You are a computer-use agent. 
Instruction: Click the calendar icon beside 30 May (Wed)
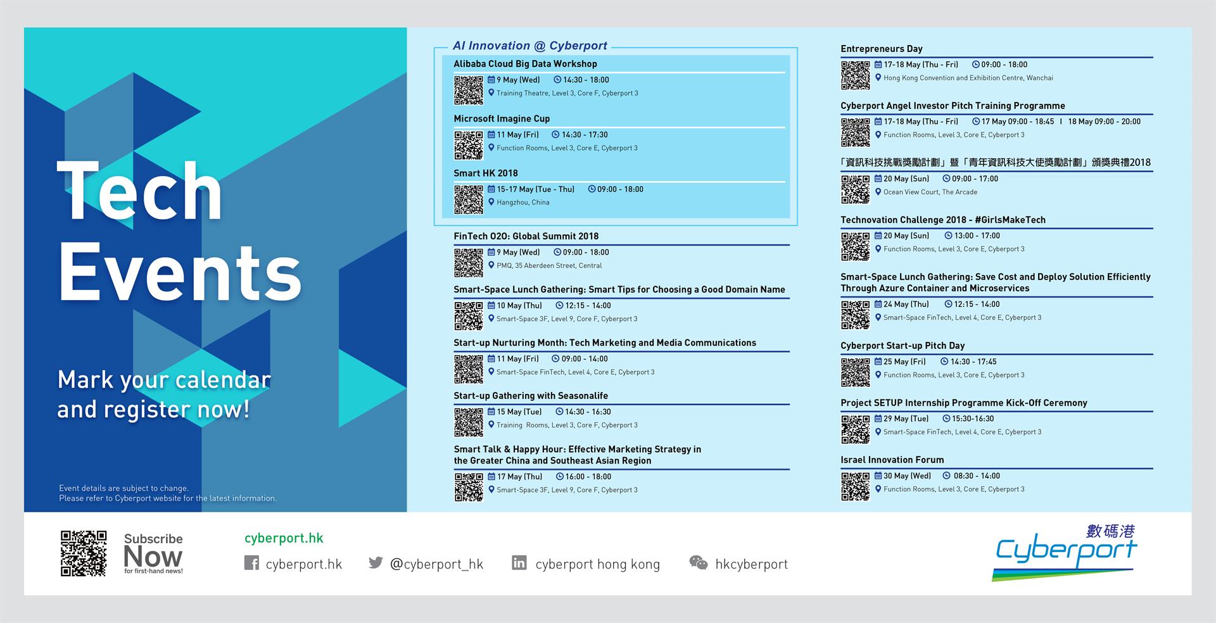point(878,475)
